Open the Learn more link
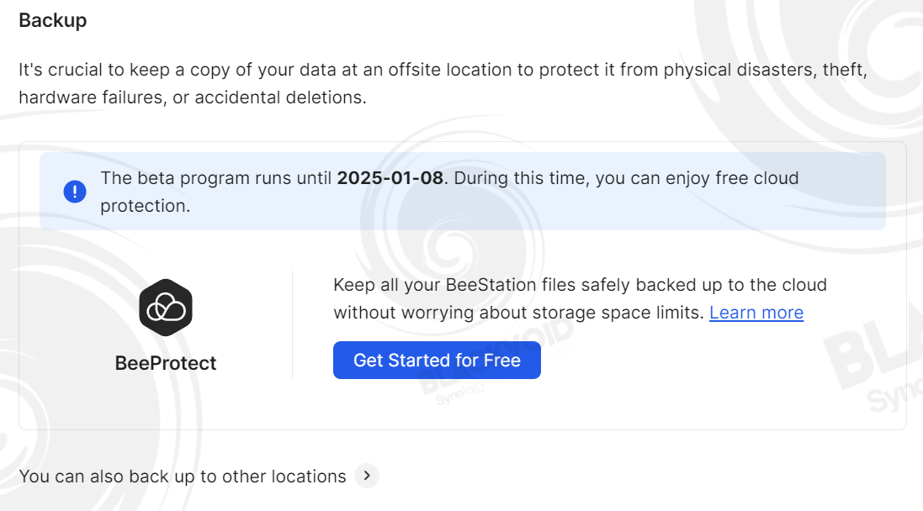Screen dimensions: 923x511 [756, 313]
